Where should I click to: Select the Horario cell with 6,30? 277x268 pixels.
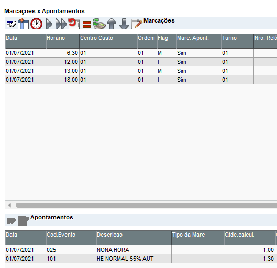coord(62,53)
